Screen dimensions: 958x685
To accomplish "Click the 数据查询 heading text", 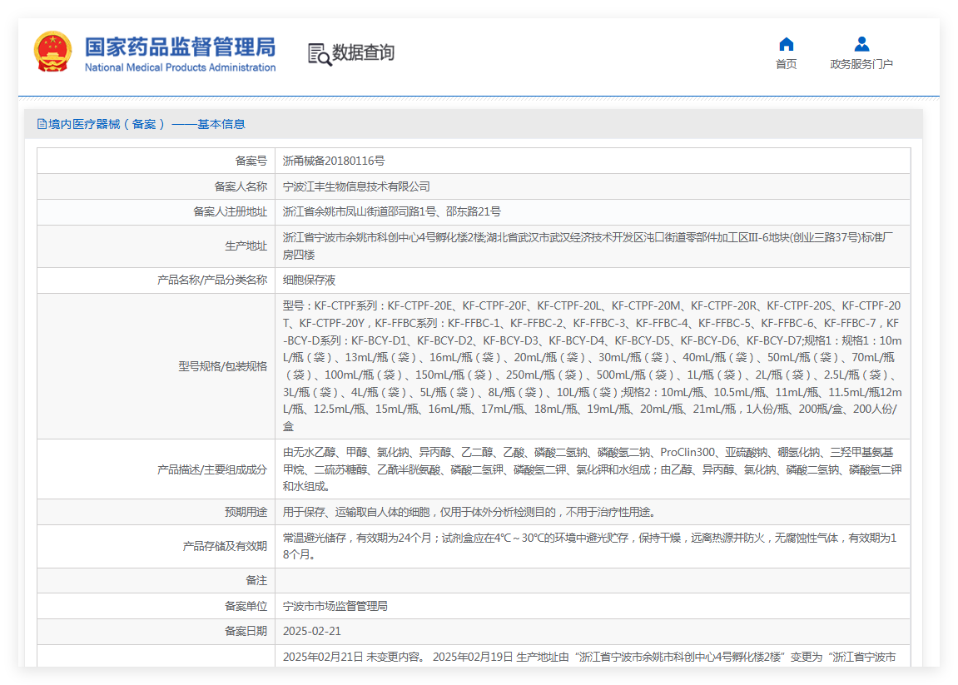I will (363, 52).
